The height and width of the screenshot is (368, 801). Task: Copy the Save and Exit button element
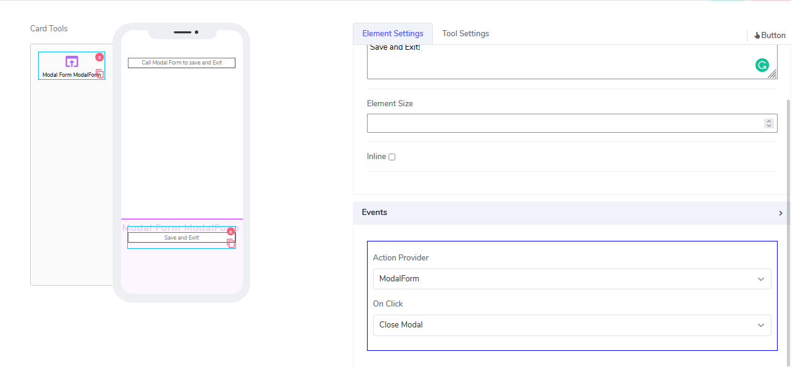pos(231,243)
